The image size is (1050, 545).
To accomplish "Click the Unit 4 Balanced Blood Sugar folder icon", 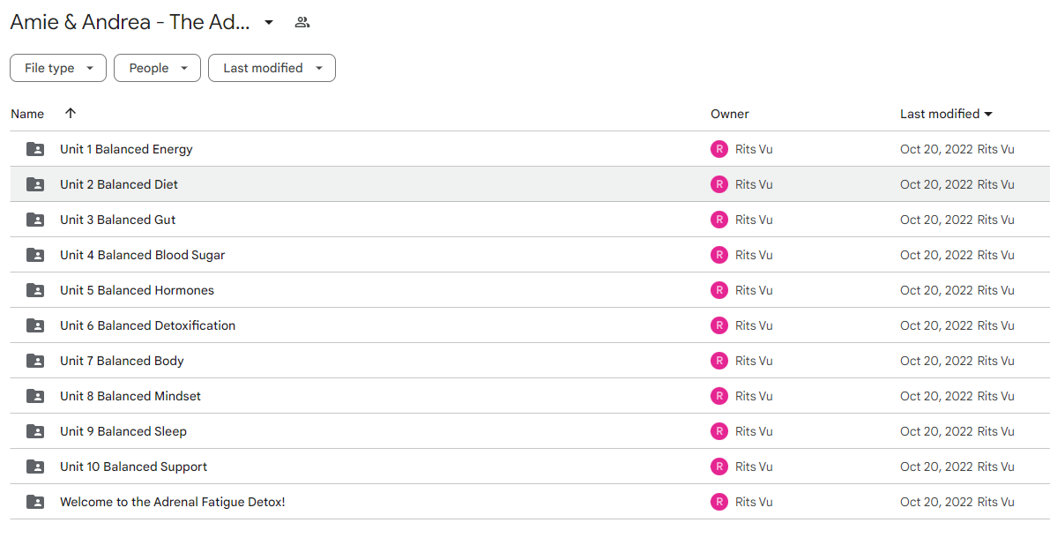I will 35,255.
